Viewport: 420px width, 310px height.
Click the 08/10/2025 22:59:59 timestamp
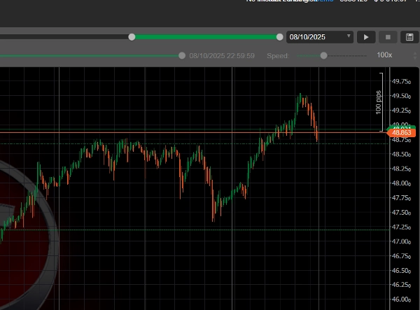222,56
